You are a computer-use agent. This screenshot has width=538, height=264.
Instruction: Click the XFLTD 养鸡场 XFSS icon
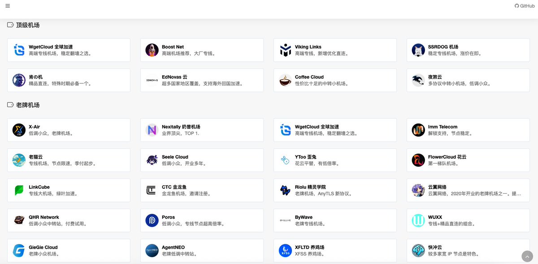(x=285, y=250)
